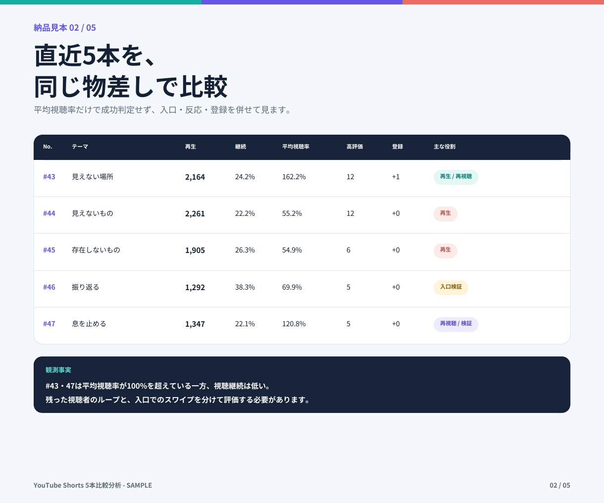604x503 pixels.
Task: Click the 主な役割 column header
Action: (x=445, y=147)
